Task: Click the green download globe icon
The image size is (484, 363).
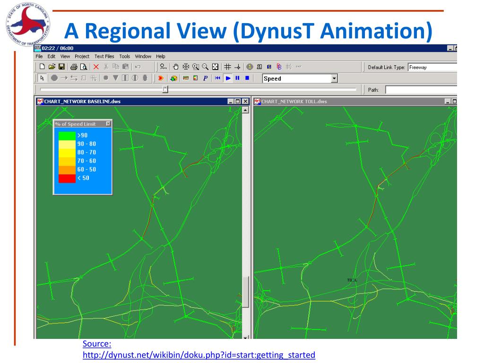Action: tap(174, 78)
